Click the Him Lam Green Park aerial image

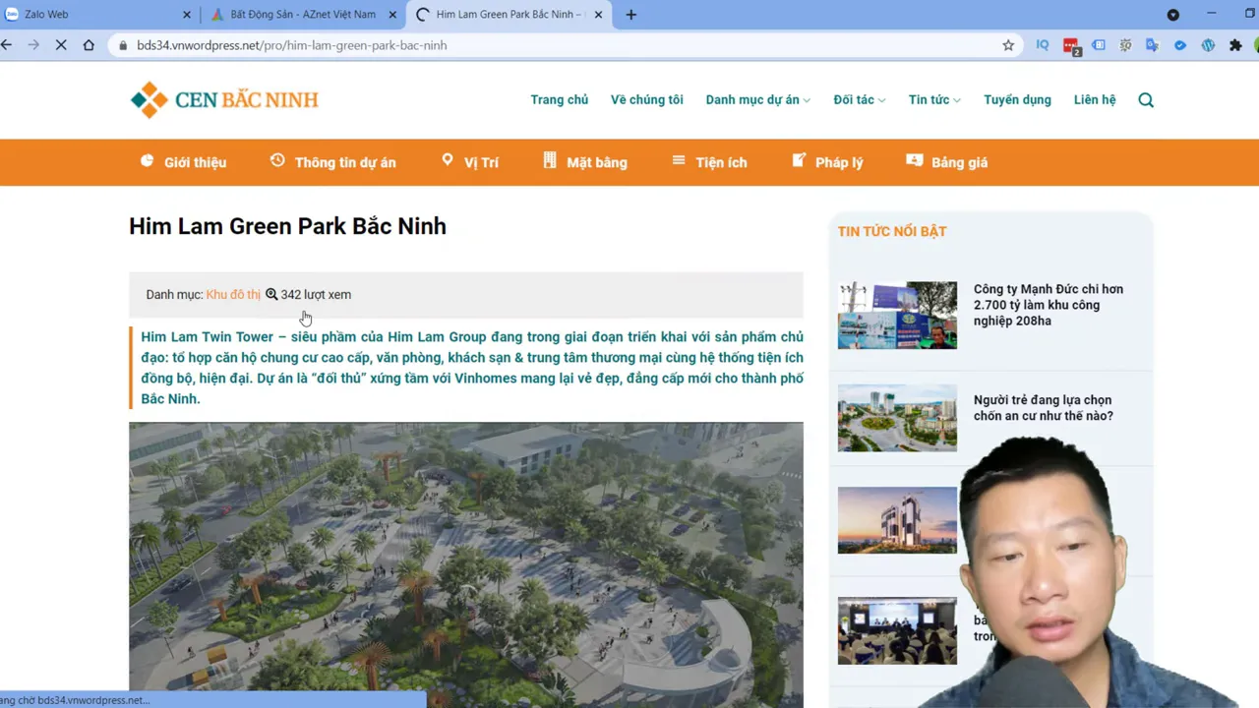(466, 564)
